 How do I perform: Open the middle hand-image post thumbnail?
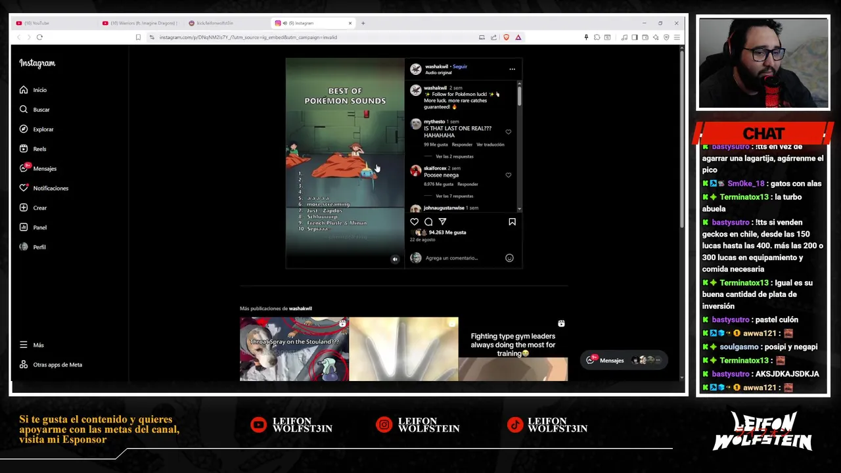tap(403, 349)
